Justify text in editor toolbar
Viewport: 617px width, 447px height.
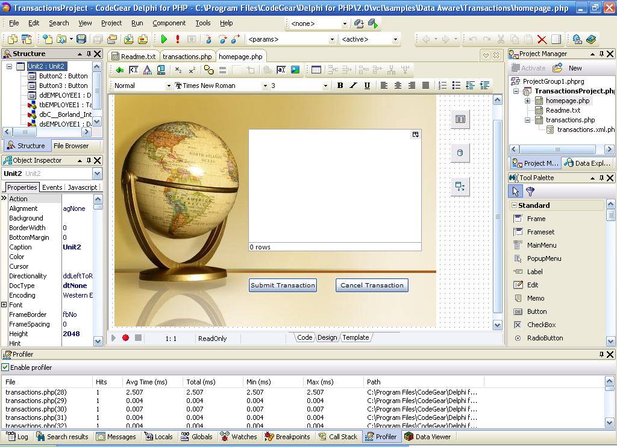[425, 86]
